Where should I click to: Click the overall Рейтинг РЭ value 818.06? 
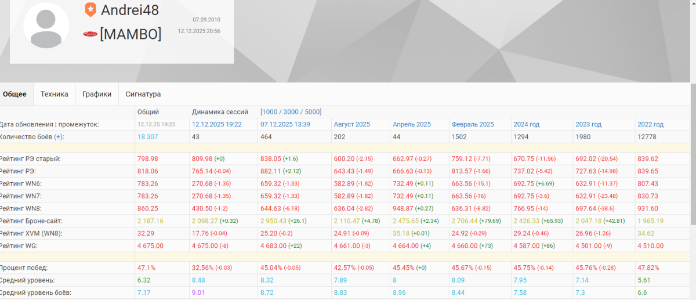tap(148, 171)
